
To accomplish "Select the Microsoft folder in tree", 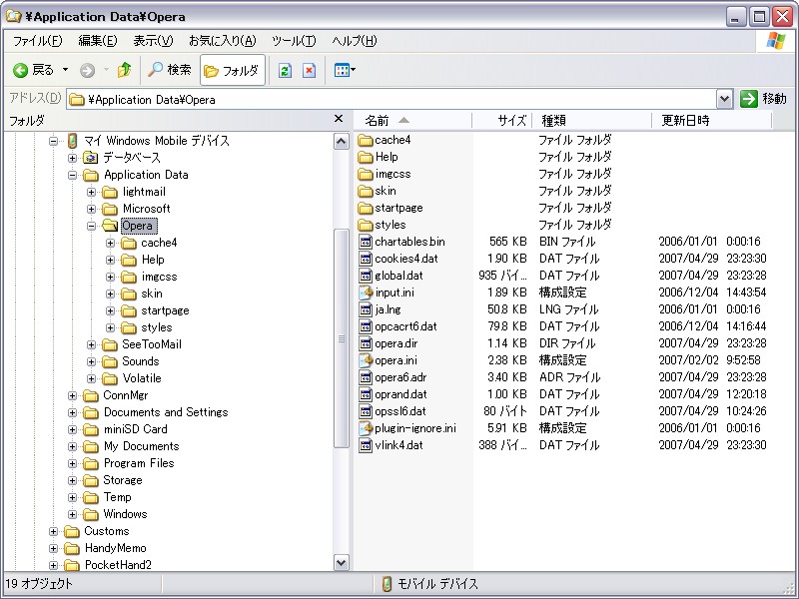I will pyautogui.click(x=146, y=209).
